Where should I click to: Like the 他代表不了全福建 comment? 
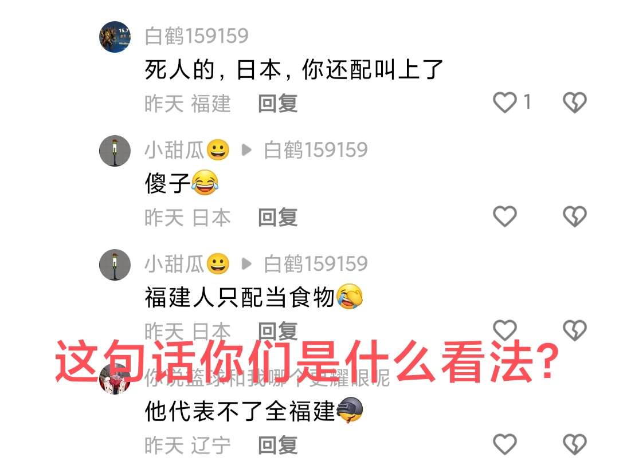click(505, 444)
